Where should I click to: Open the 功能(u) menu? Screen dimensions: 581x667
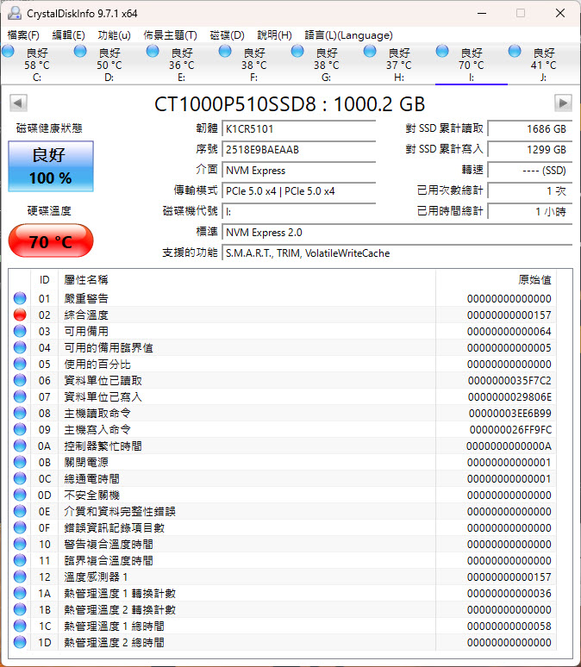(x=114, y=35)
